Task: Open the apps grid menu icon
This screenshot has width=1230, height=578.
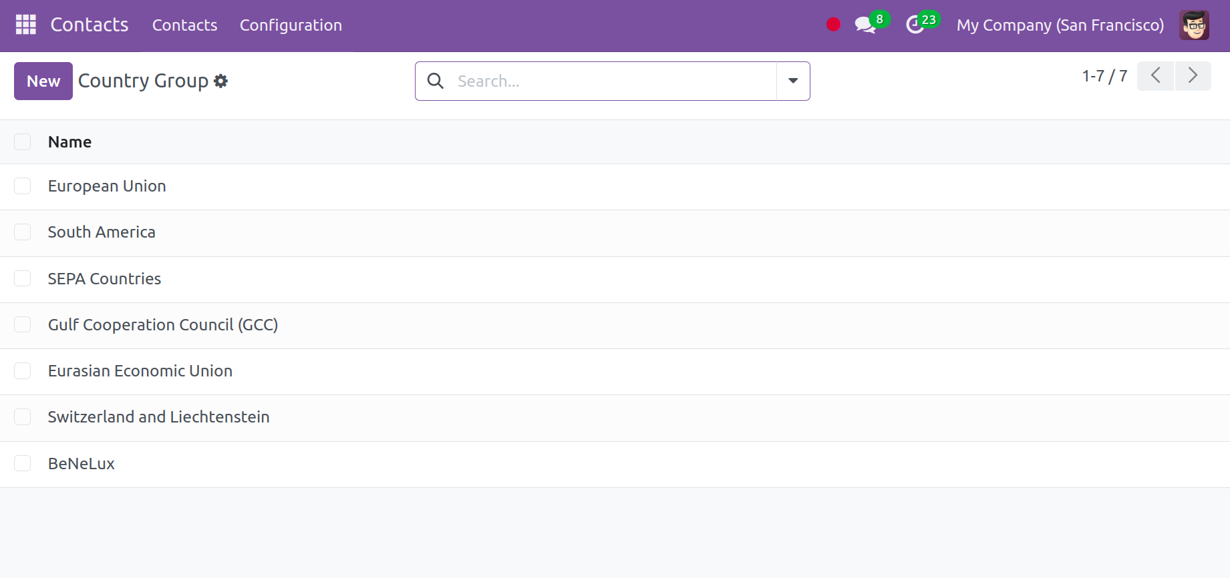Action: tap(25, 25)
